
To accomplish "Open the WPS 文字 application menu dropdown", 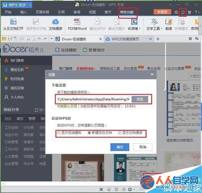I will point(30,5).
